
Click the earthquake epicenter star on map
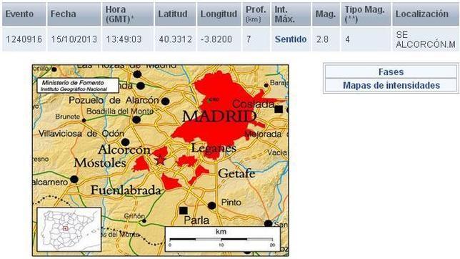point(160,160)
